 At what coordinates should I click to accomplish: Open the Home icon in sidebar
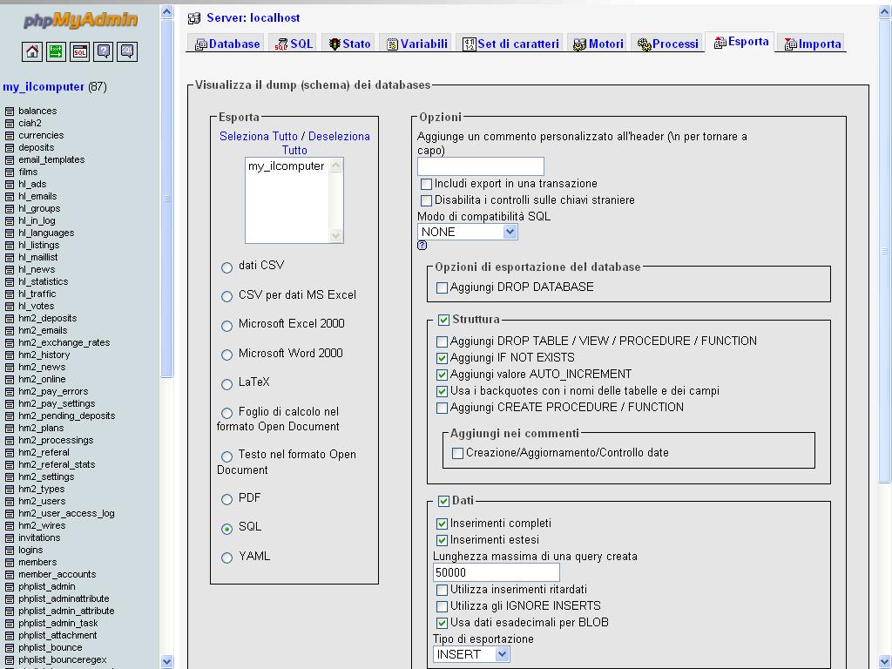[x=32, y=51]
